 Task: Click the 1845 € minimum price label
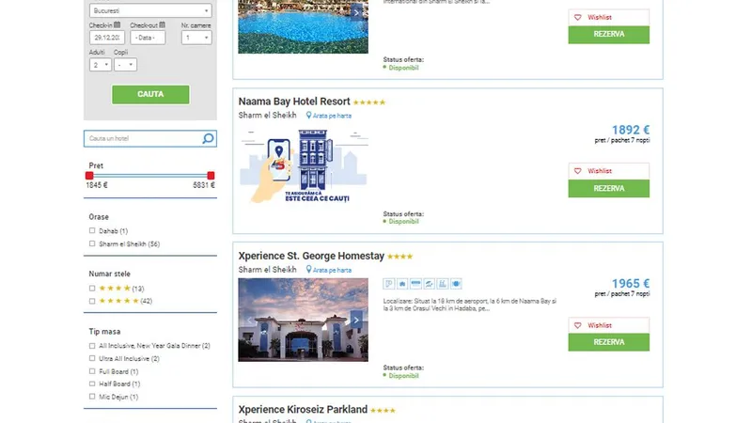[x=97, y=185]
